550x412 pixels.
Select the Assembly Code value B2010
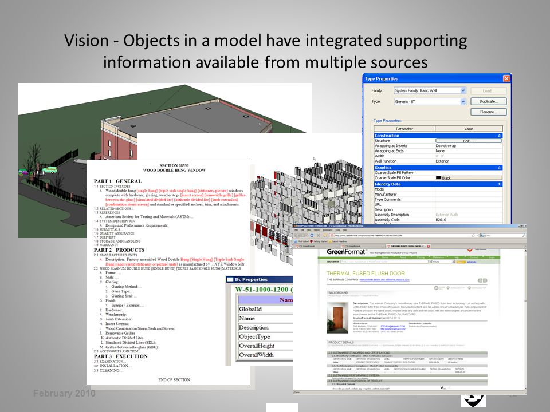point(469,220)
